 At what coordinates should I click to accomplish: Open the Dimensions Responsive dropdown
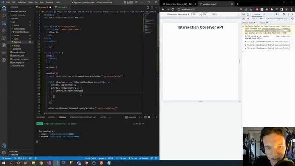178,14
